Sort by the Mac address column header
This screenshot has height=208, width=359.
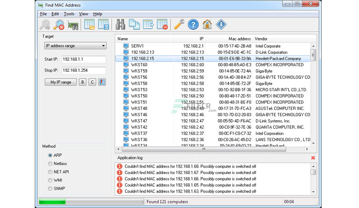[x=229, y=39]
